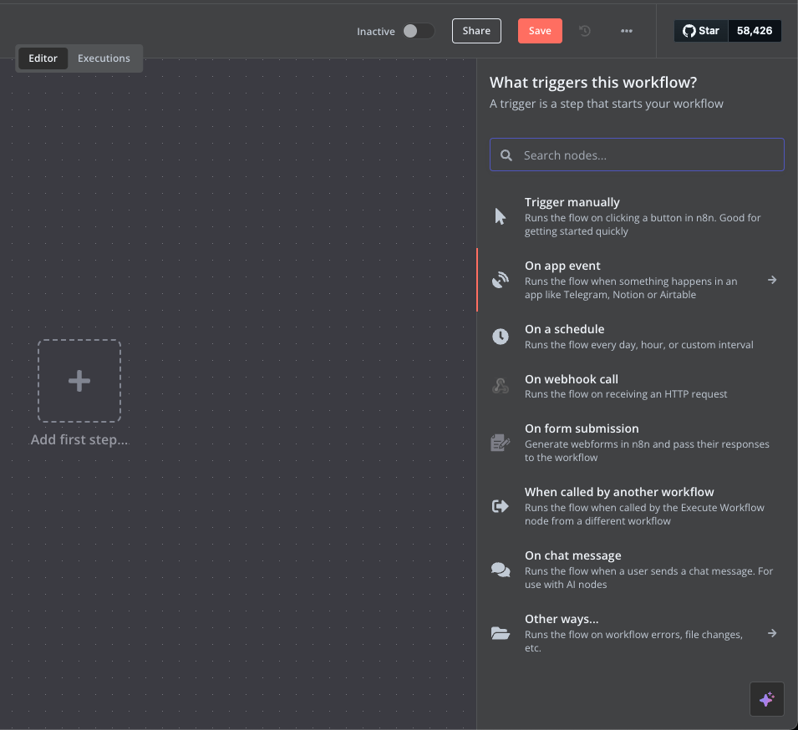The height and width of the screenshot is (730, 798).
Task: Open the three-dots workflow menu
Action: tap(627, 31)
